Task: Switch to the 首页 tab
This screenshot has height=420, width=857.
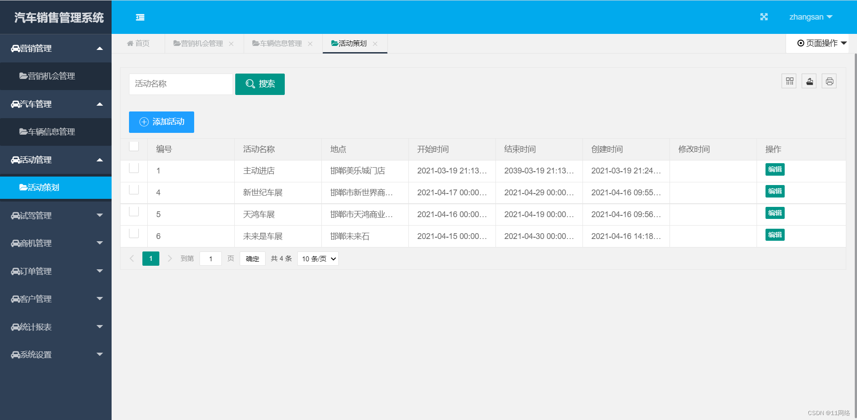Action: pyautogui.click(x=138, y=43)
